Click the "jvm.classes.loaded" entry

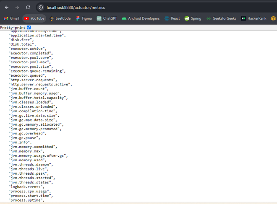point(31,102)
